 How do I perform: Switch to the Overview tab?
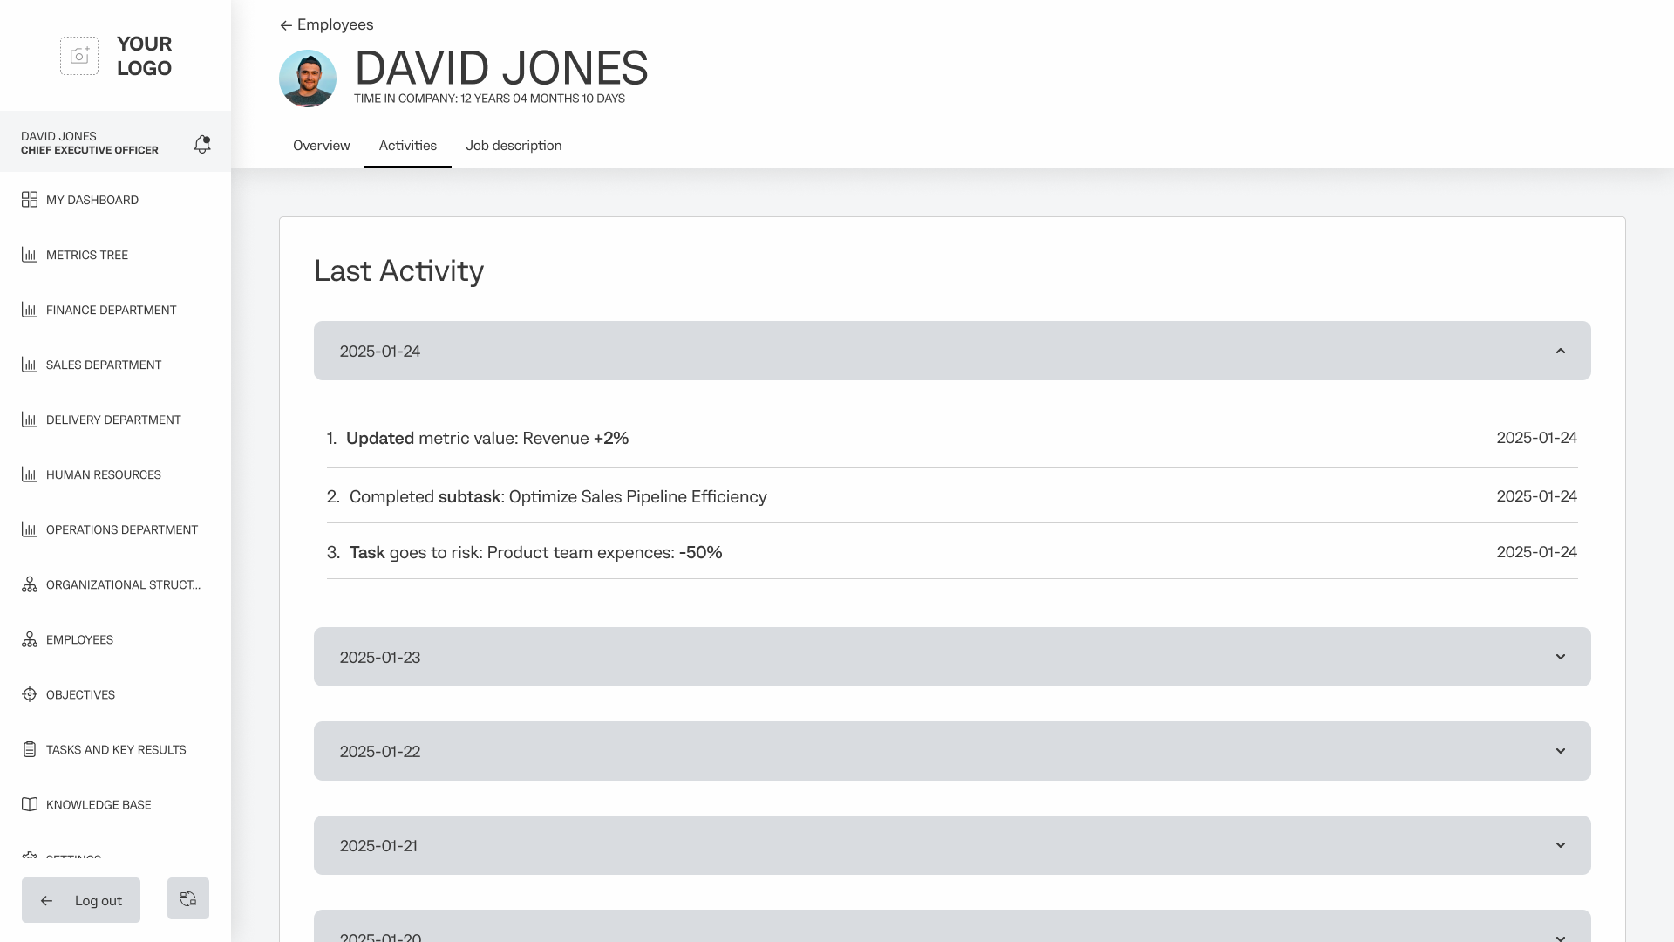pyautogui.click(x=322, y=146)
